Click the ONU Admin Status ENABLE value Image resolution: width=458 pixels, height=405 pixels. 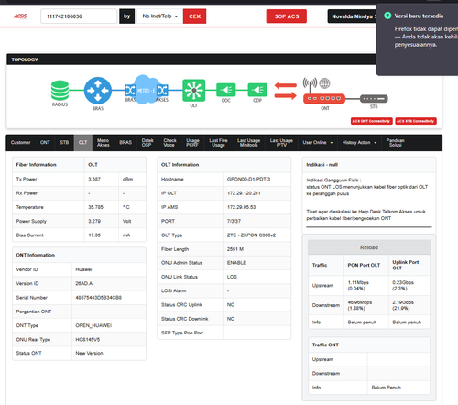pos(236,263)
